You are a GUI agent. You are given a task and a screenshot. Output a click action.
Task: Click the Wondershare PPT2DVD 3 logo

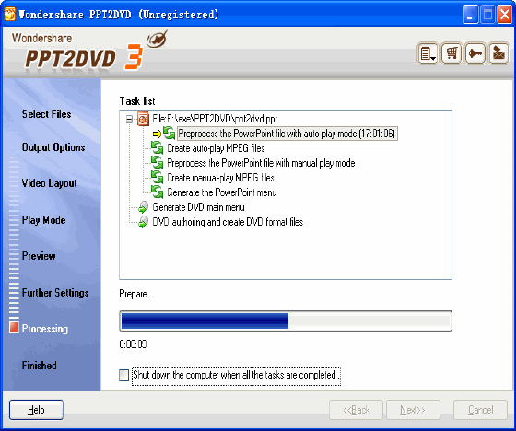(89, 51)
